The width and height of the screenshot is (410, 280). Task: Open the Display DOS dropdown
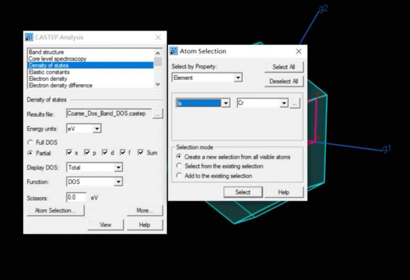(x=118, y=168)
